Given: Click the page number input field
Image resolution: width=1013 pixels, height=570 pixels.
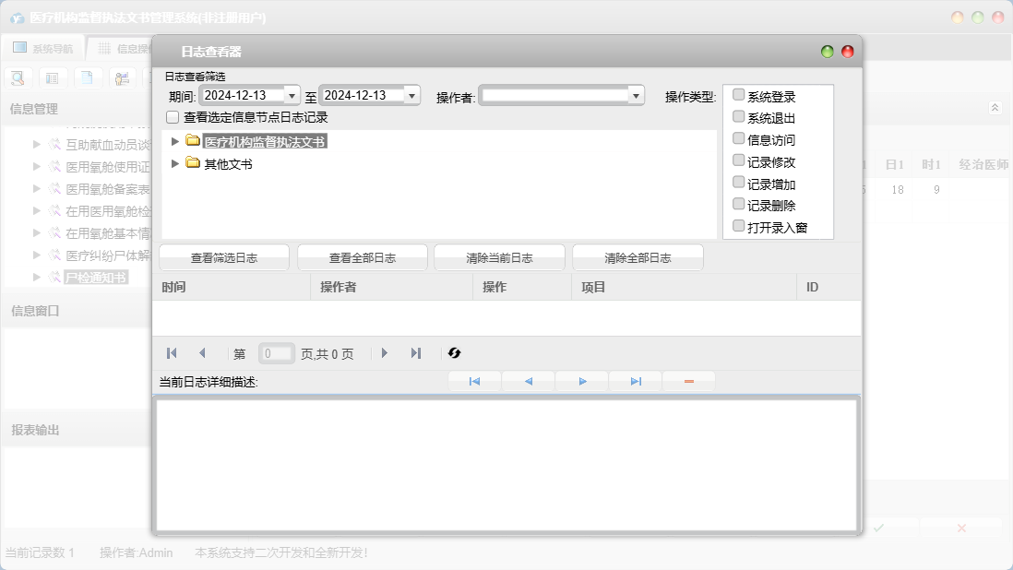Looking at the screenshot, I should point(277,354).
